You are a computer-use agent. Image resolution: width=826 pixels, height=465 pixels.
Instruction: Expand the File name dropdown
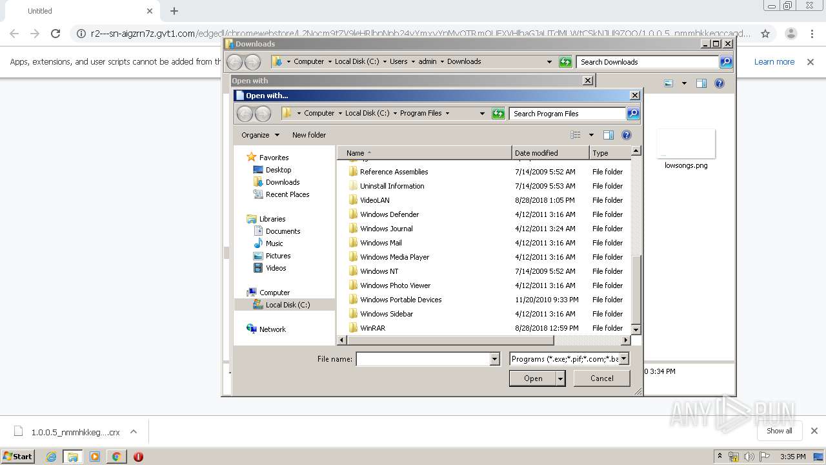(x=495, y=359)
